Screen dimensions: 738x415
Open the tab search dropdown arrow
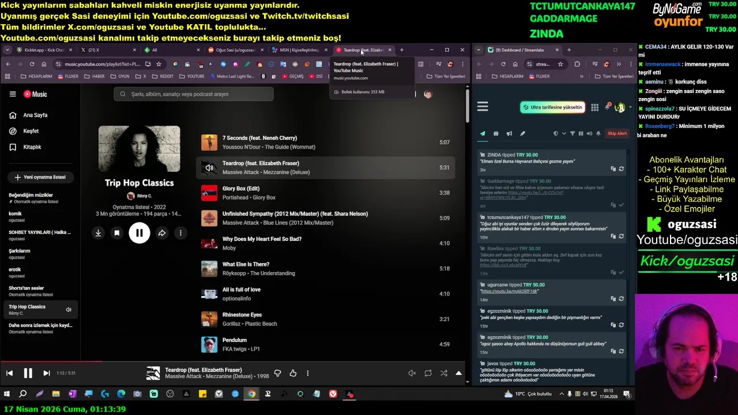pos(7,50)
